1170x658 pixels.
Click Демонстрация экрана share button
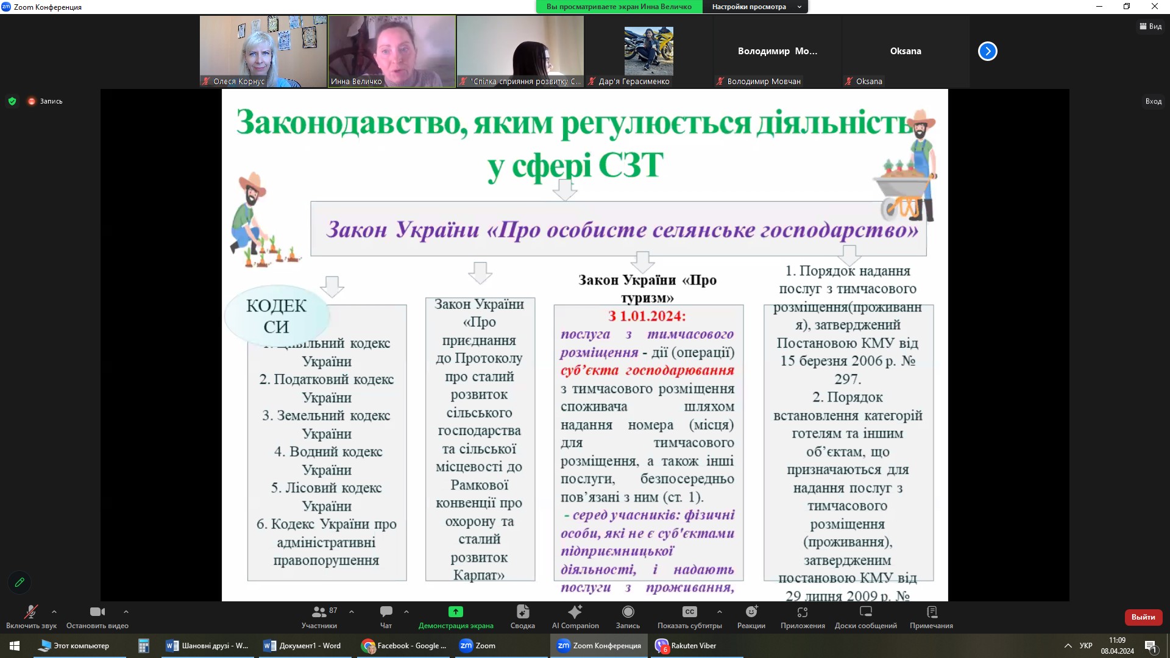coord(455,612)
